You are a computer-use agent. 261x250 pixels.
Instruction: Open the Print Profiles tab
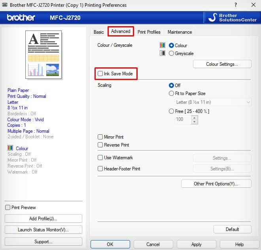click(149, 32)
